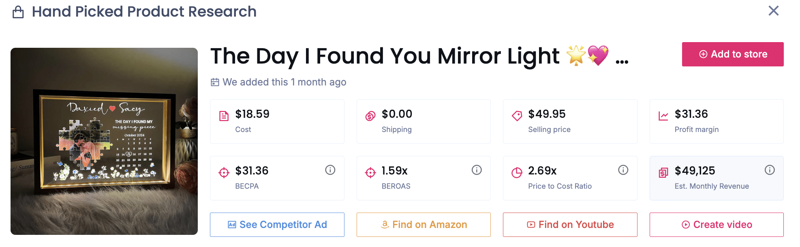
Task: Click the product image thumbnail
Action: [x=104, y=142]
